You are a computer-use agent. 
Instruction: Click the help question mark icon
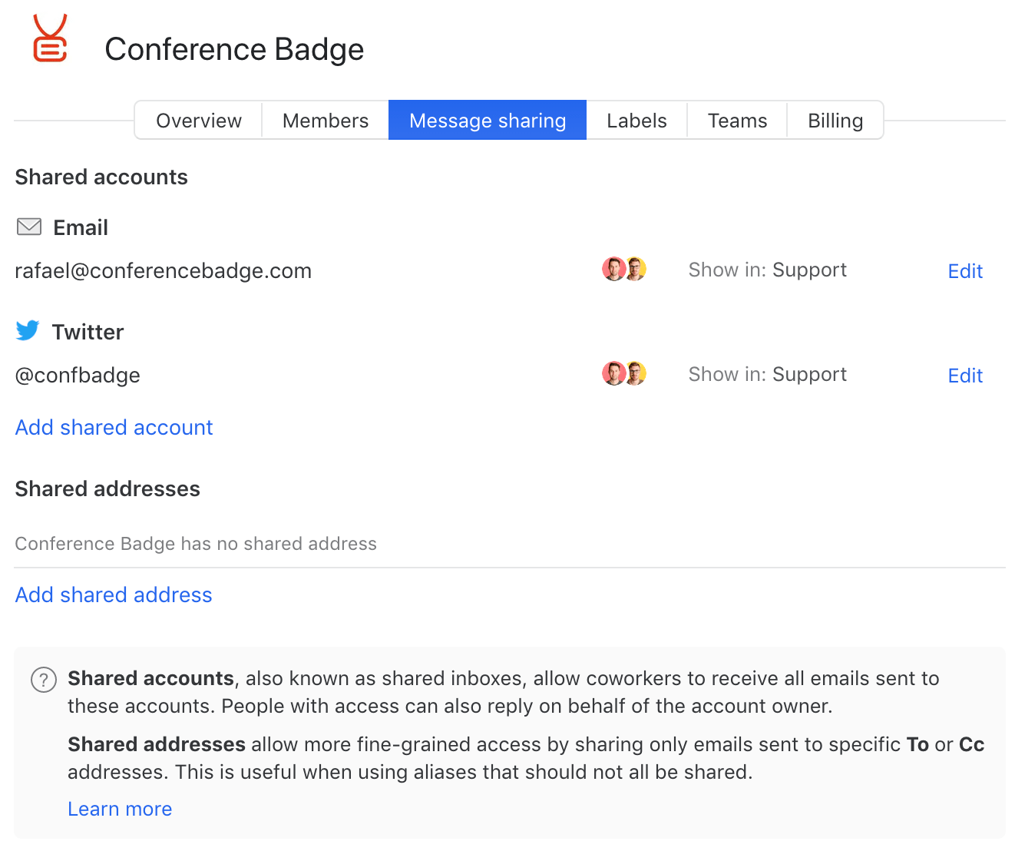point(44,680)
